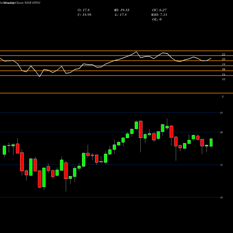Click the 5 label below indicator panel
The width and height of the screenshot is (233, 233).
coord(223,97)
